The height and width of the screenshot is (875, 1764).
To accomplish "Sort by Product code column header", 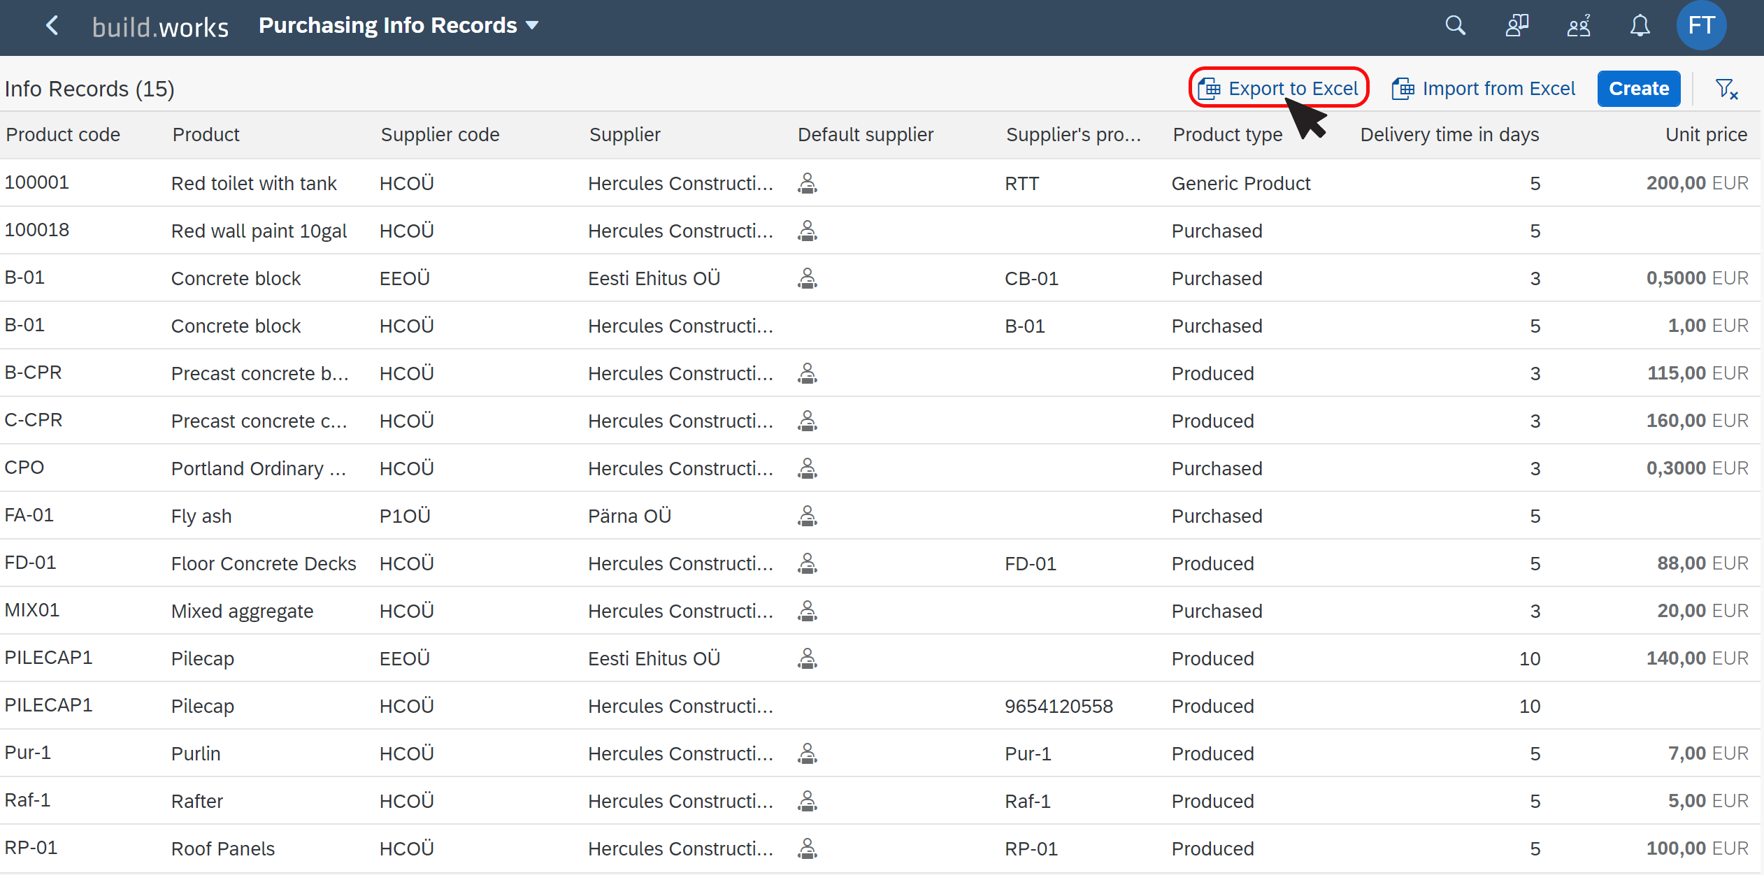I will (x=63, y=134).
